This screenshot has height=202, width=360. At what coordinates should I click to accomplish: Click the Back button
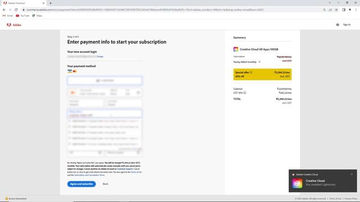click(105, 184)
